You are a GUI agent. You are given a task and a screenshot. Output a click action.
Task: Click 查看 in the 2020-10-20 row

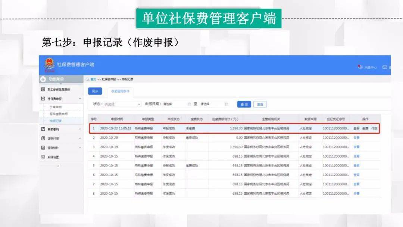point(356,137)
